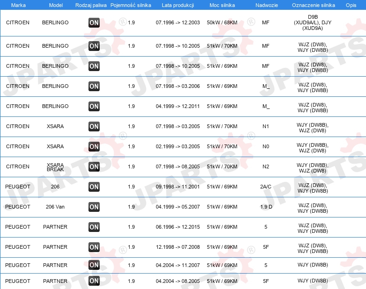Click ON icon in Partner 04.2004 -> 11.2007 row

tap(94, 265)
